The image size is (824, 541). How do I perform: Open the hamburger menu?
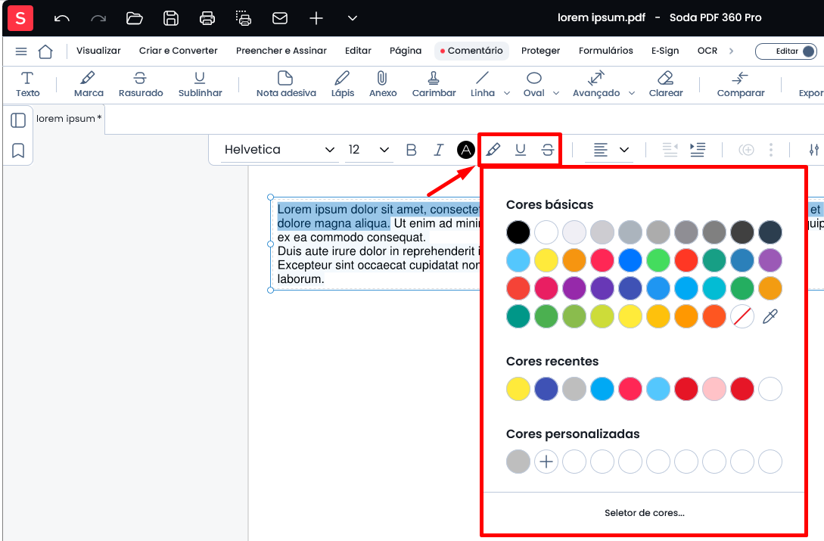coord(21,51)
